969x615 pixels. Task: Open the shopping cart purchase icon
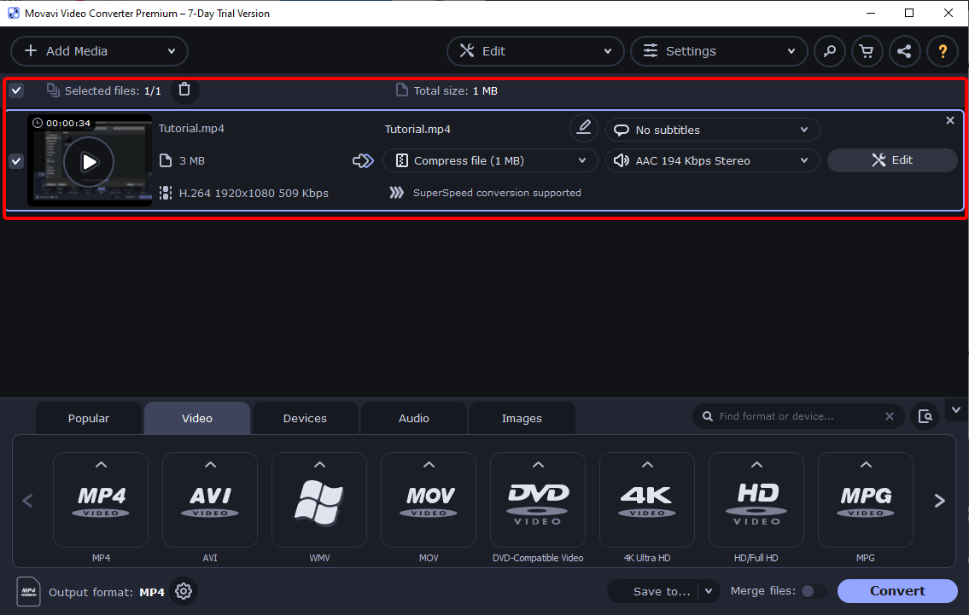pos(867,51)
